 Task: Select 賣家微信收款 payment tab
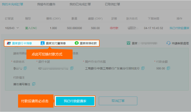coord(89,43)
